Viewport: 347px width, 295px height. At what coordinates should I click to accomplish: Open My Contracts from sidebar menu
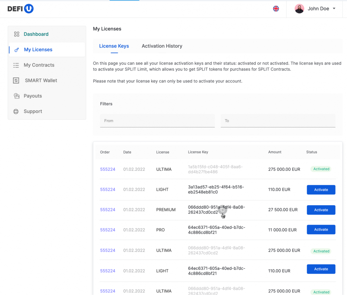[39, 65]
